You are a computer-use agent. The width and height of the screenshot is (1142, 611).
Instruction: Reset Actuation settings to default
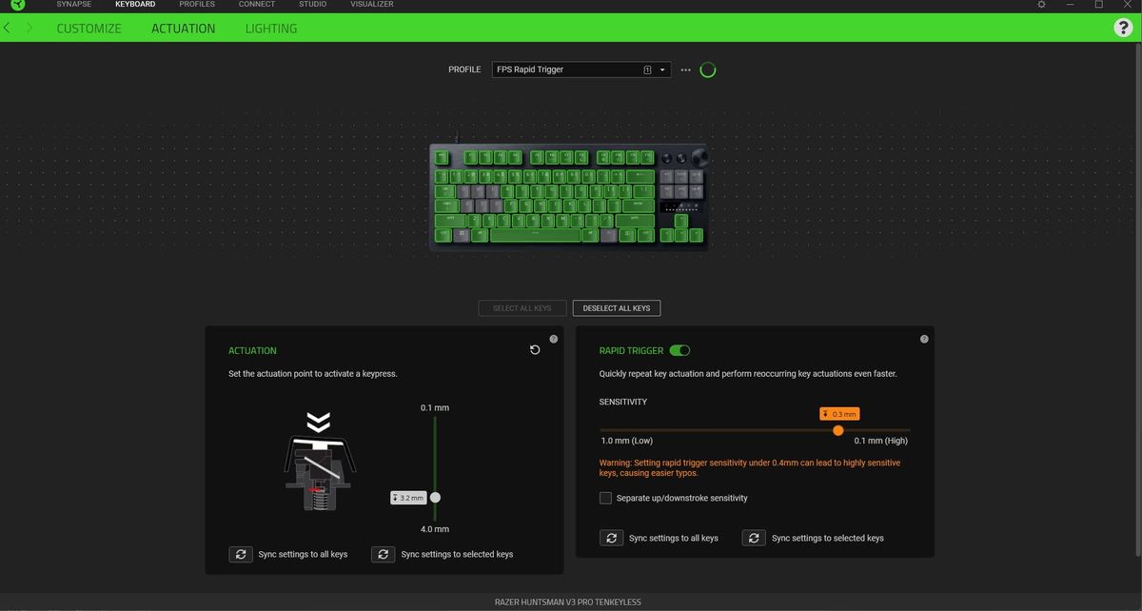534,349
